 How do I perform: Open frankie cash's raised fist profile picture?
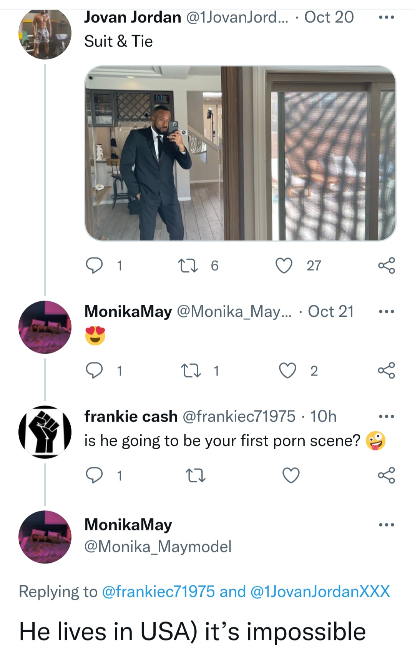click(45, 432)
